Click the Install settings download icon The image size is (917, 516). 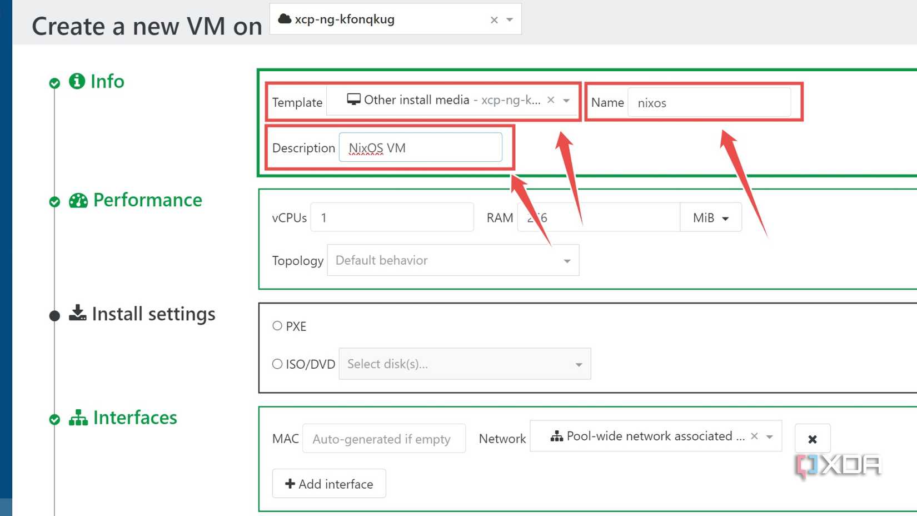[77, 313]
